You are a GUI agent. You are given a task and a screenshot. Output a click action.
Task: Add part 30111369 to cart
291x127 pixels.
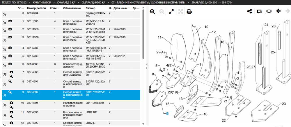click(x=5, y=30)
